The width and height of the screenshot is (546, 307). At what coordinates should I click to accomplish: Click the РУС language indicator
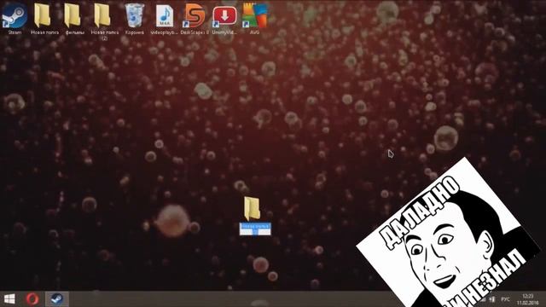[505, 299]
